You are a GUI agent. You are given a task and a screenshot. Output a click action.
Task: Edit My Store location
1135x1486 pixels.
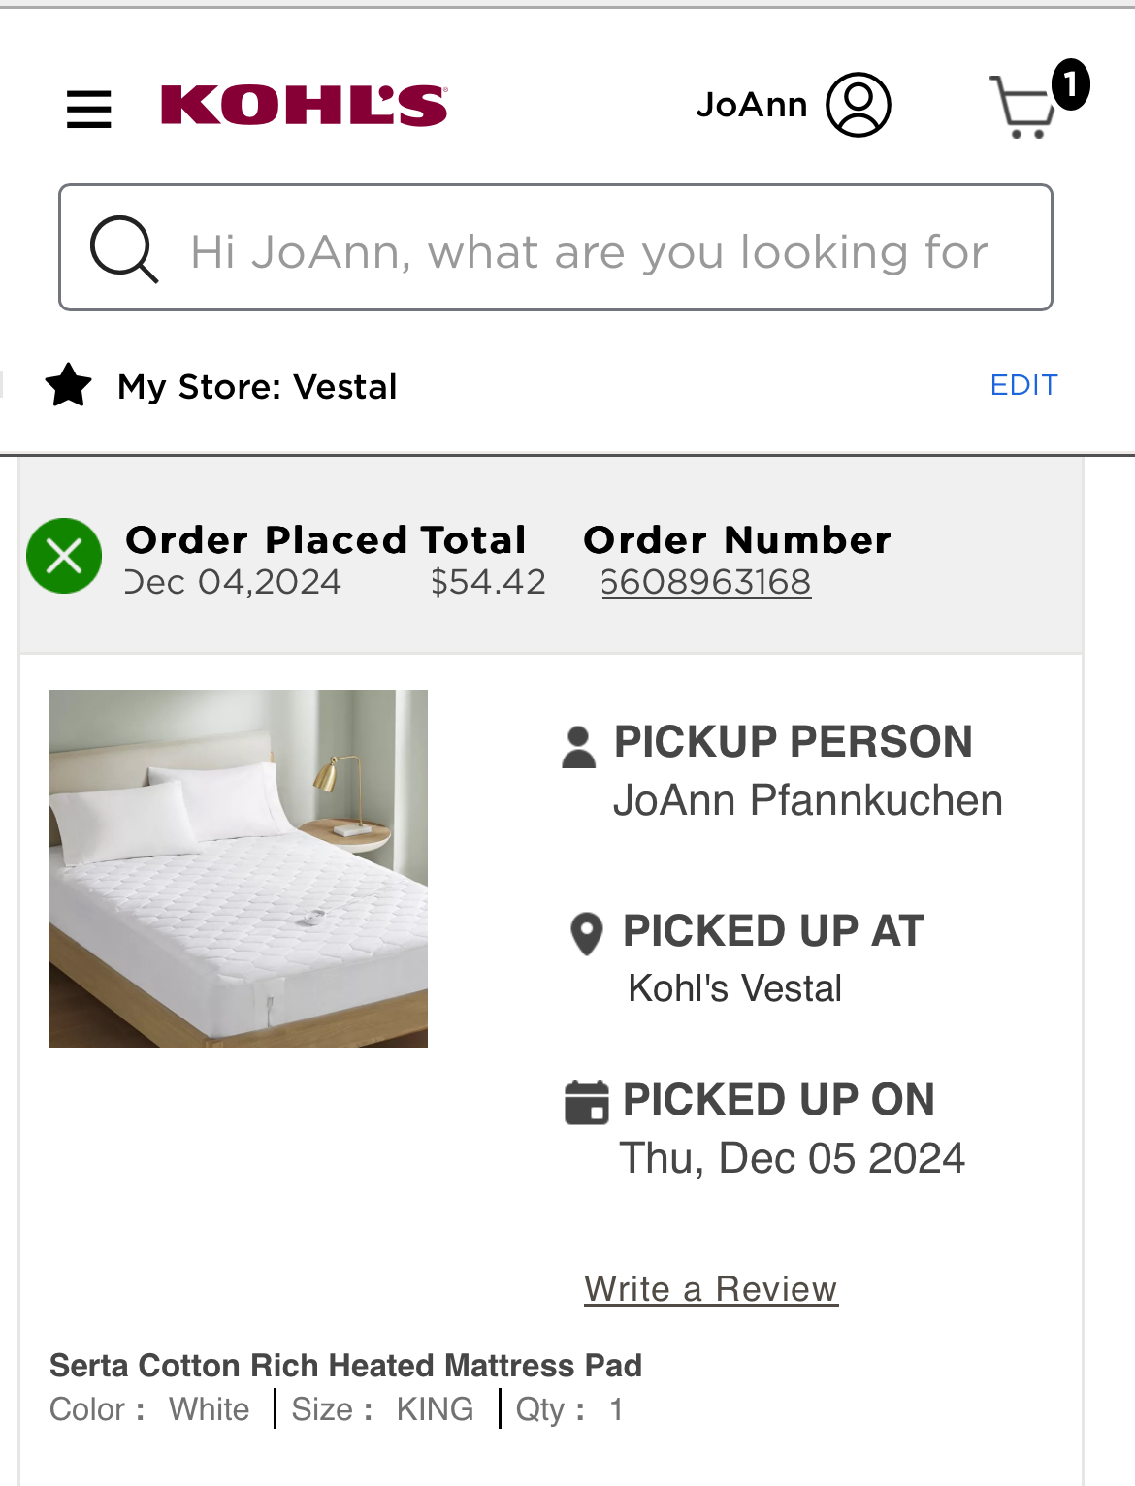coord(1024,385)
